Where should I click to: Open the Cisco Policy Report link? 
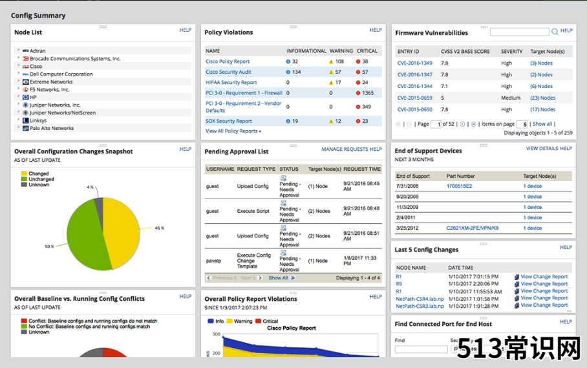click(228, 61)
